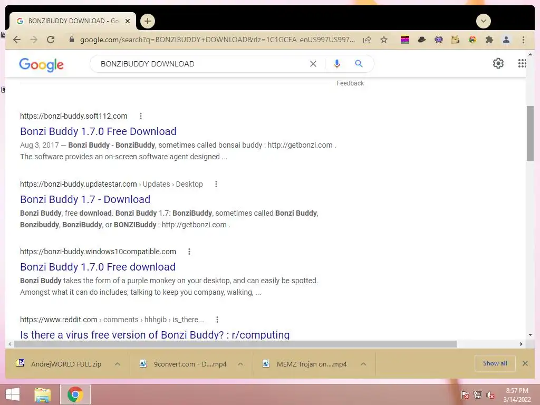
Task: Open the dark hat extension icon
Action: point(422,40)
